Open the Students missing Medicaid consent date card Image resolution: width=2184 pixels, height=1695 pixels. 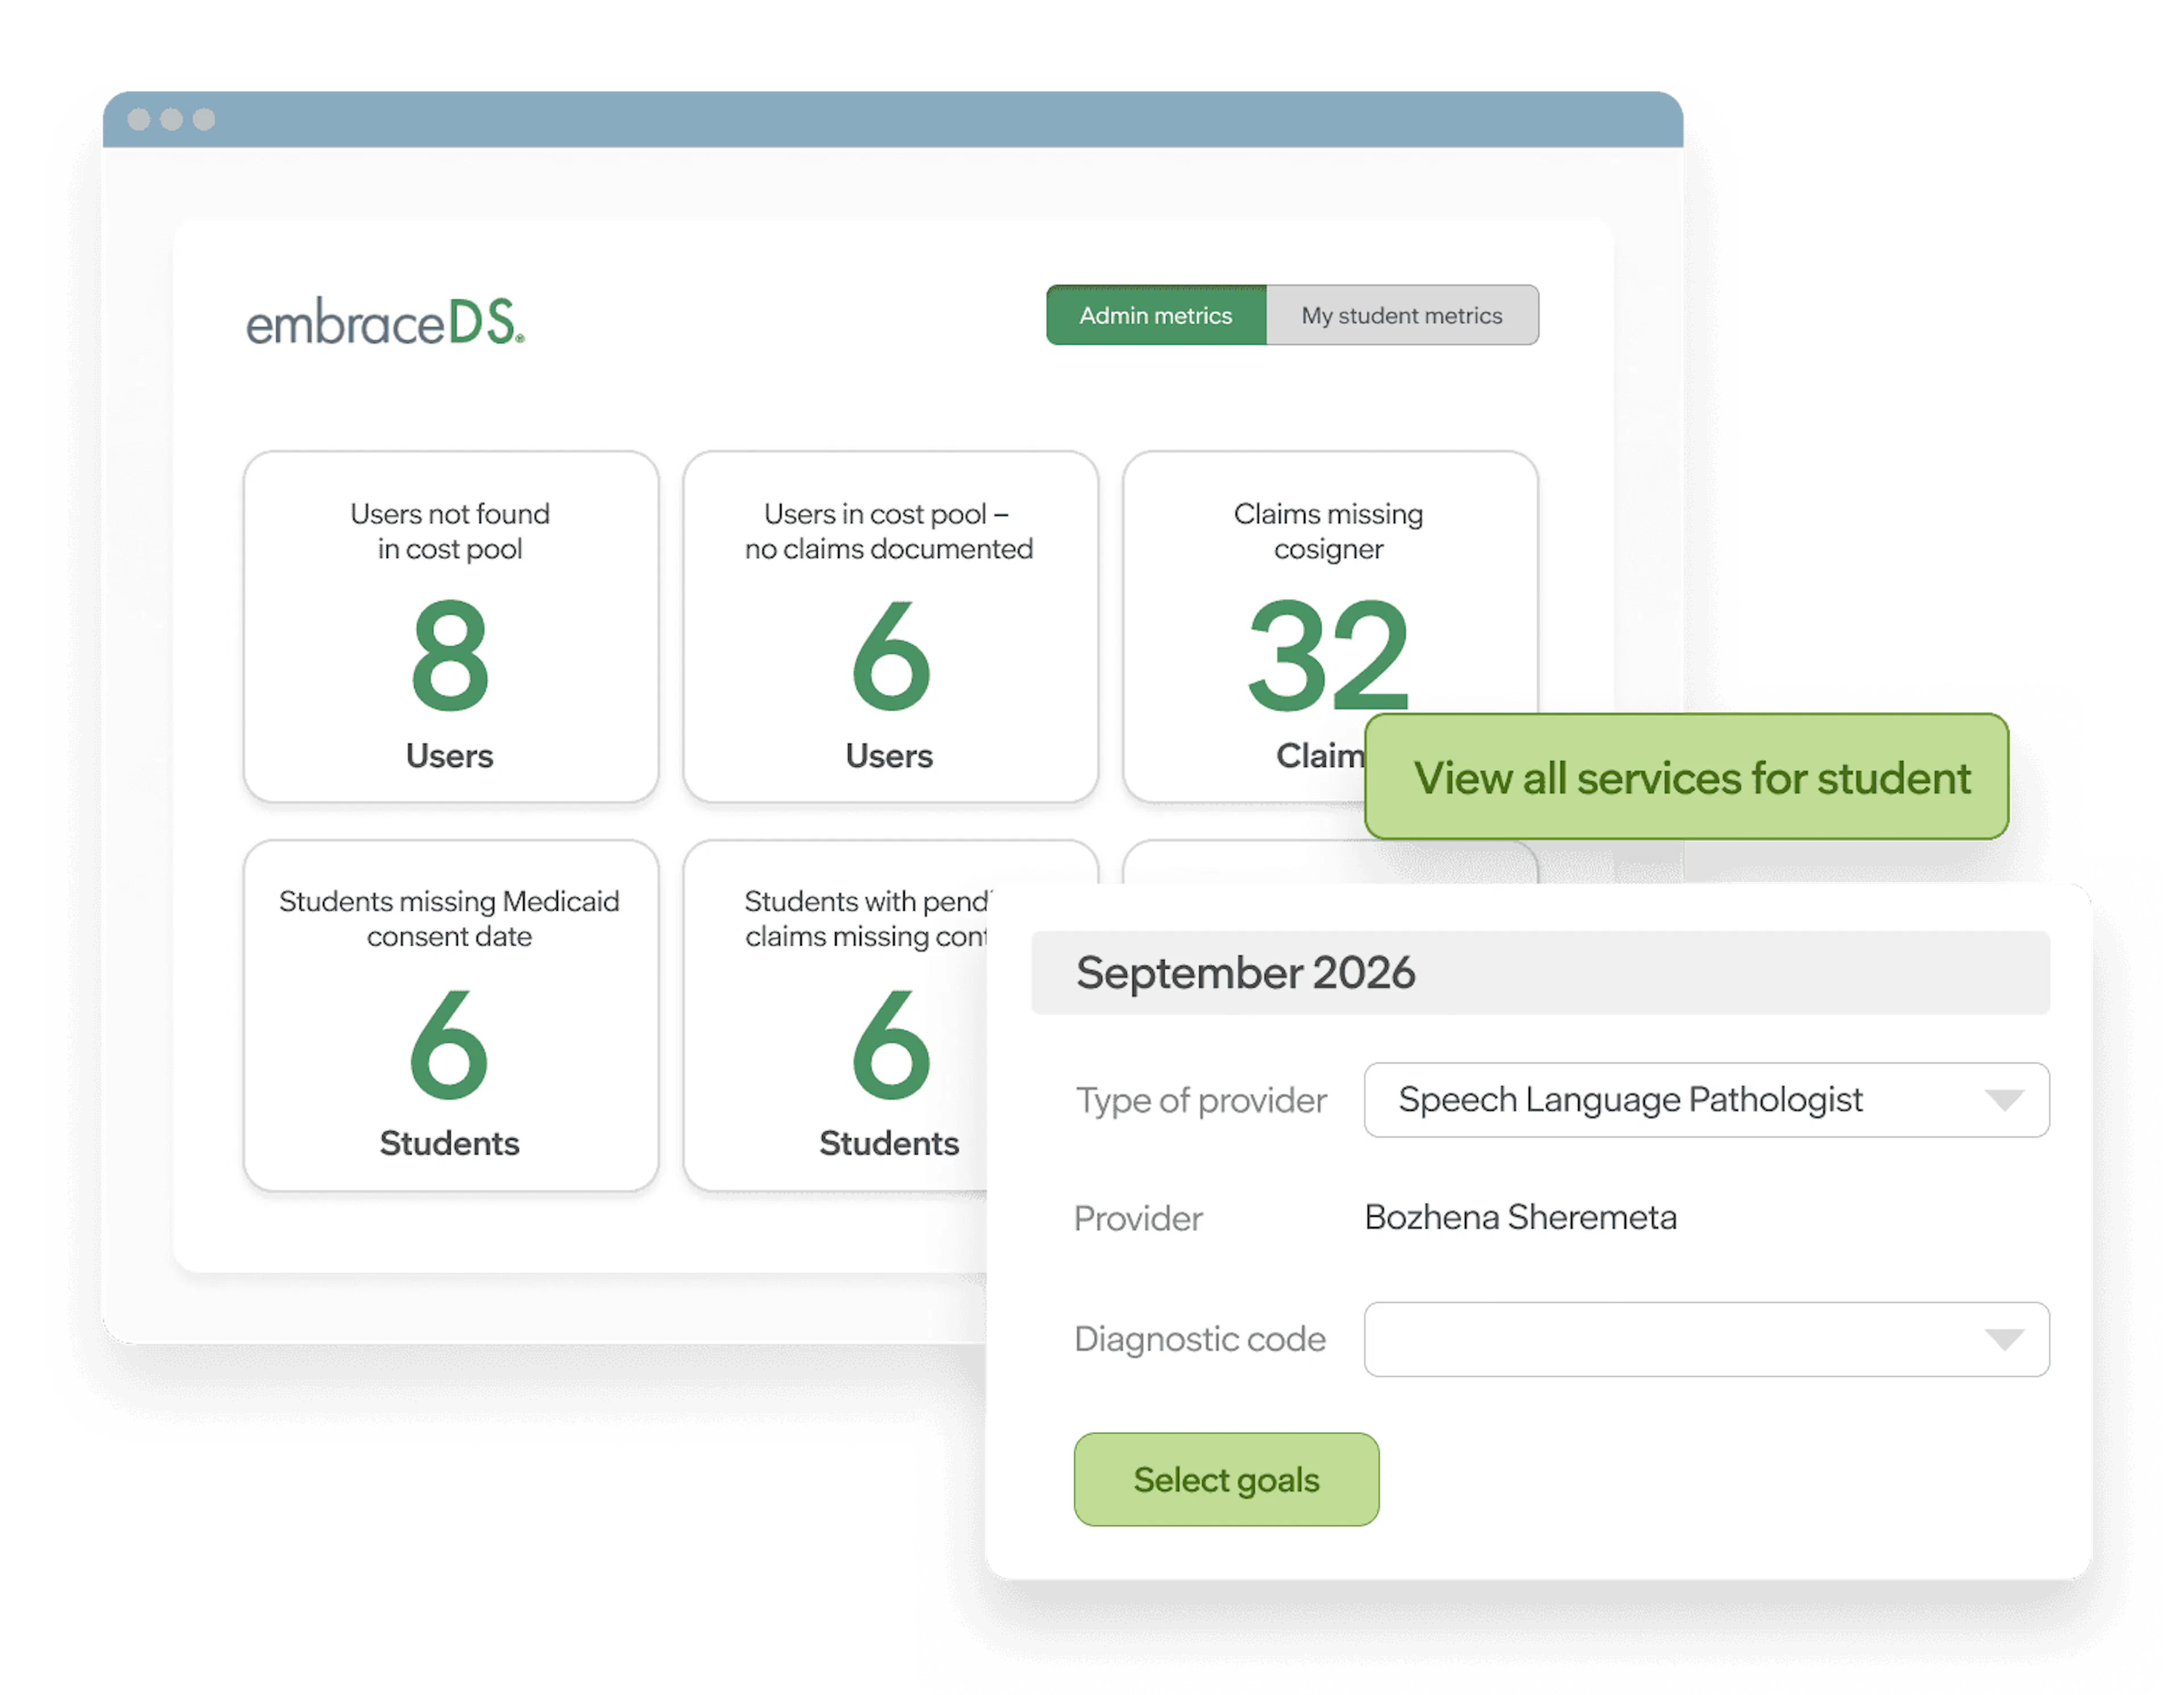451,1015
